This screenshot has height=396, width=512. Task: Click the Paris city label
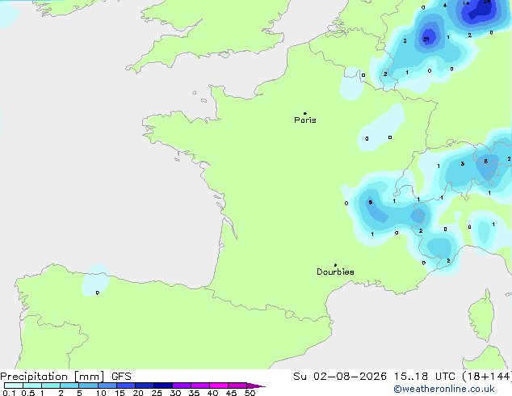click(305, 120)
